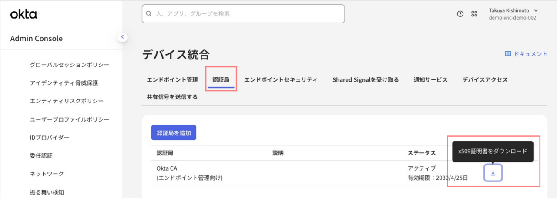Select the 共有信号を送信する tab
The width and height of the screenshot is (557, 198).
172,97
